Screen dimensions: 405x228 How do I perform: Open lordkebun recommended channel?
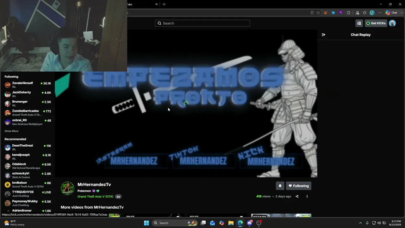(28, 184)
